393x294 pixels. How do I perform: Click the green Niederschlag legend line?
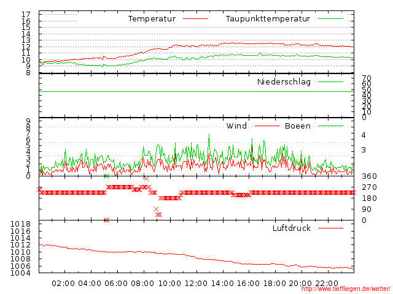click(x=330, y=81)
